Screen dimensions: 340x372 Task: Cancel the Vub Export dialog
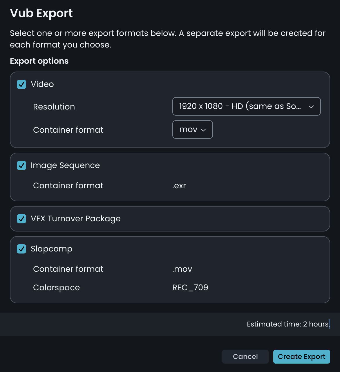pos(245,357)
